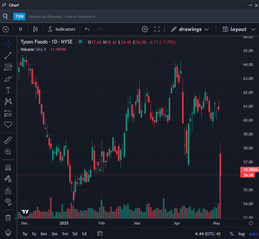Image resolution: width=259 pixels, height=239 pixels.
Task: Click the Volume SMA 9 indicator legend
Action: [33, 49]
